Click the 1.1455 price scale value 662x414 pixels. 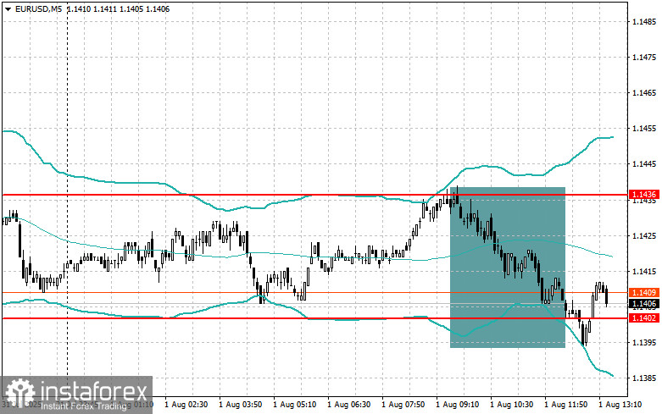click(644, 128)
